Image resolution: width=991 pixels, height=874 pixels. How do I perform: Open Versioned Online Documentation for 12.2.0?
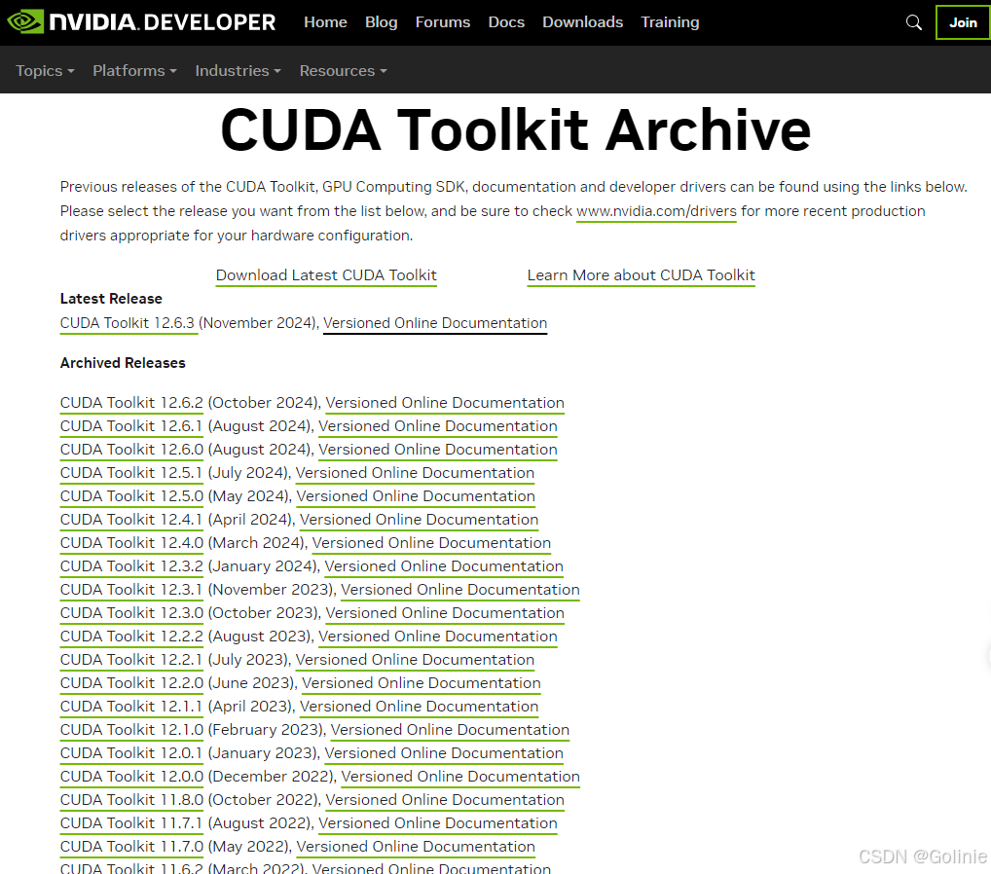tap(422, 683)
